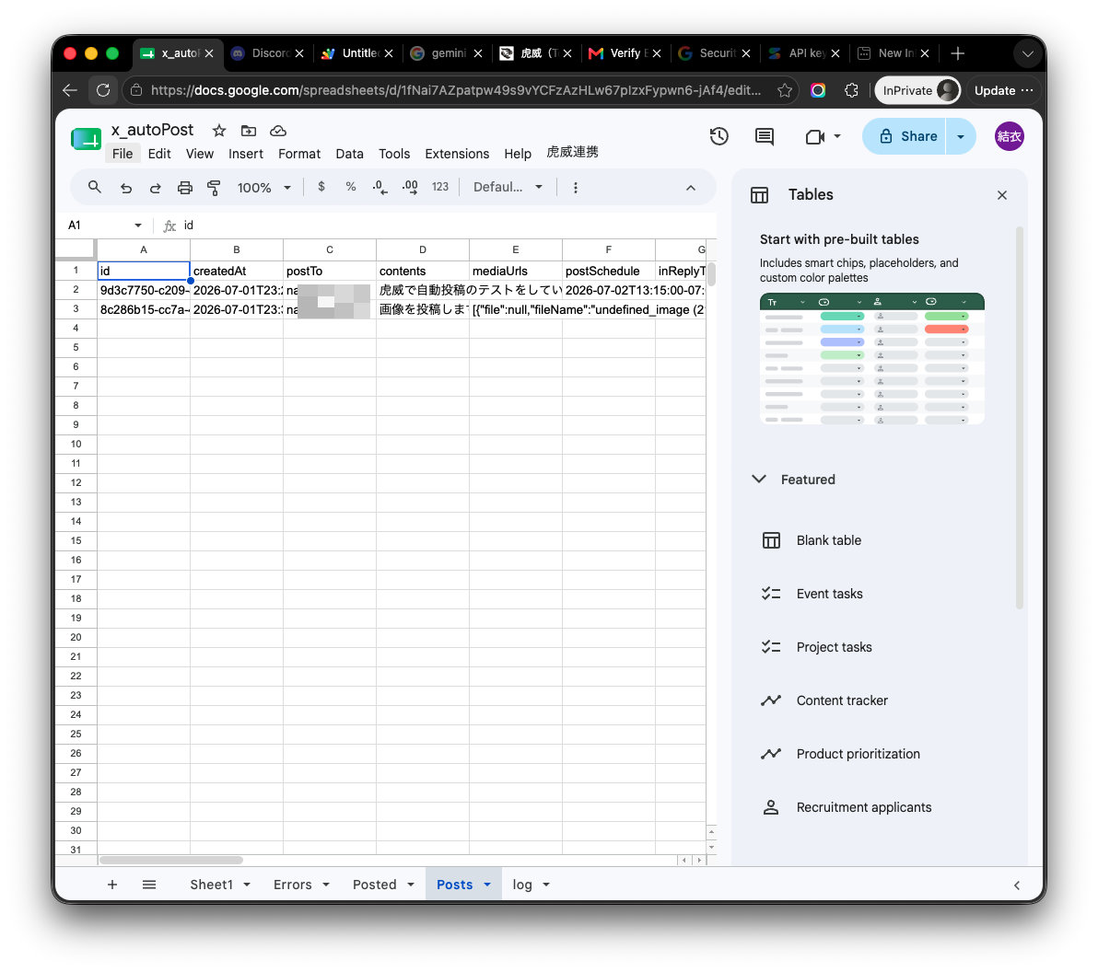This screenshot has width=1098, height=972.
Task: Select the contents header cell
Action: 422,271
